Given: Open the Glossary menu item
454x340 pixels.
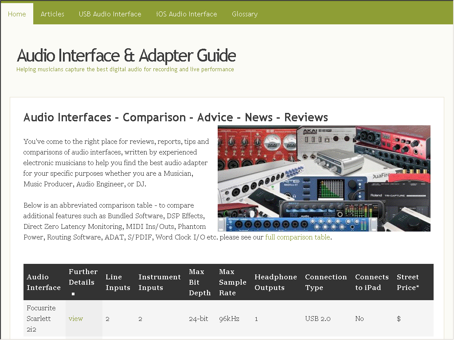Looking at the screenshot, I should click(245, 14).
